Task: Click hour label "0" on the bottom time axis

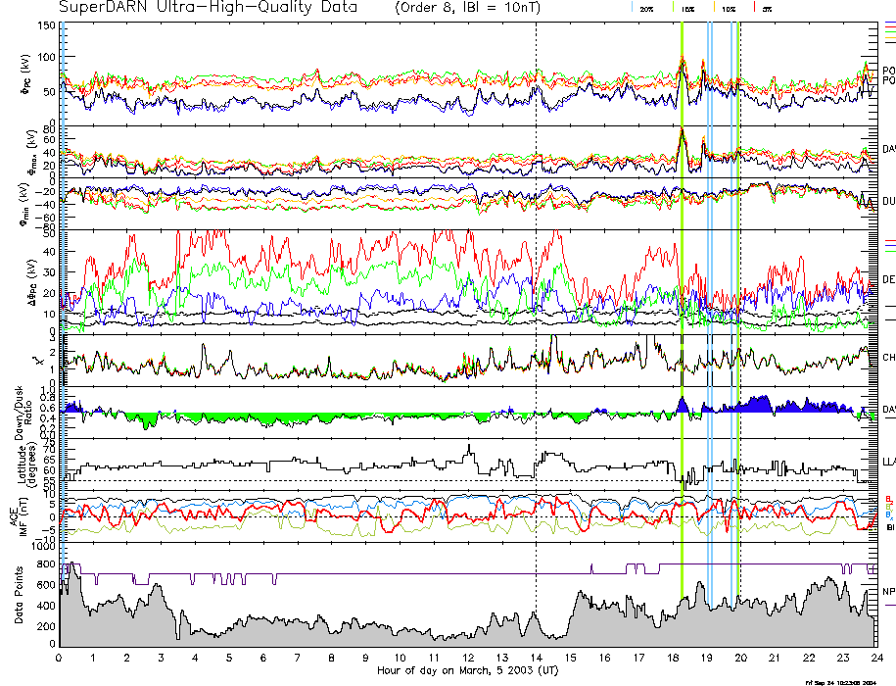Action: click(59, 658)
